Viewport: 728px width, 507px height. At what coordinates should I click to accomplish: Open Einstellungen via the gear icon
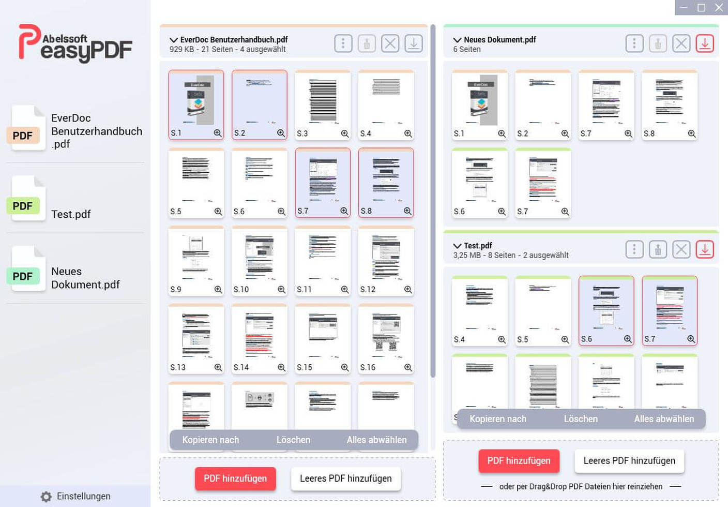[x=45, y=496]
